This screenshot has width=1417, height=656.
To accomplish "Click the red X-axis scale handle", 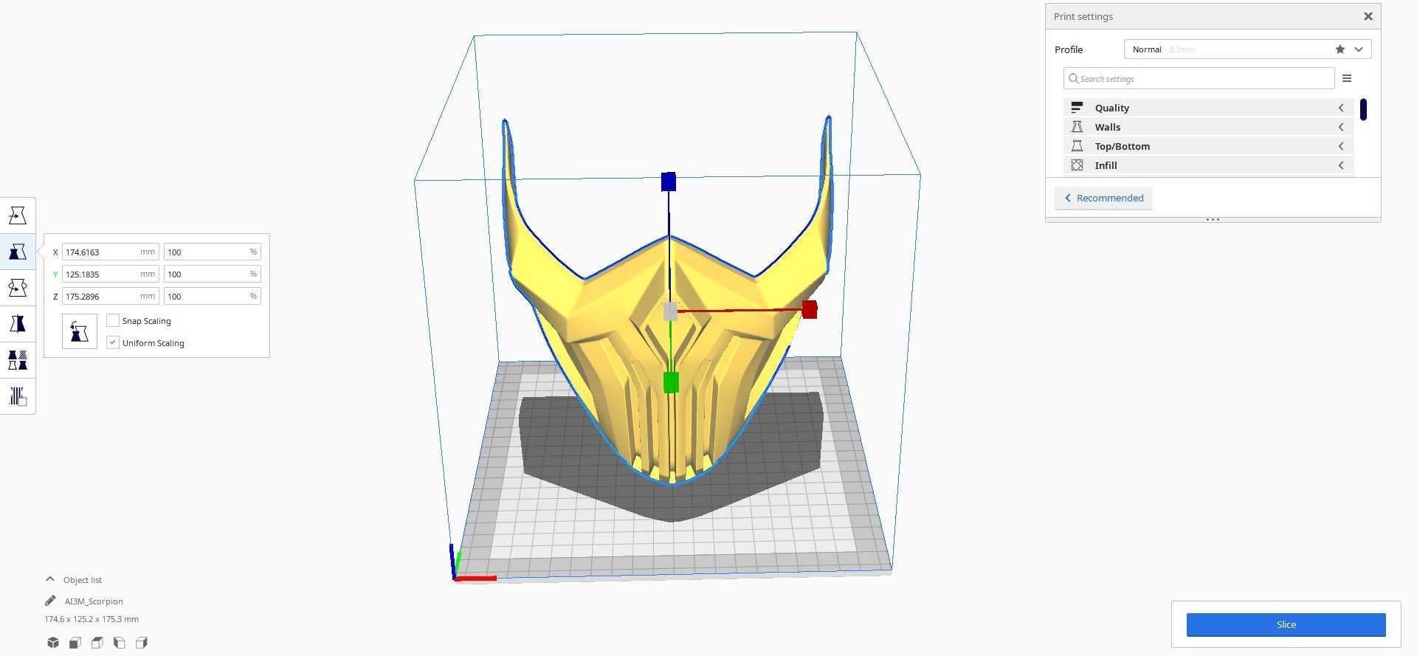I will point(810,309).
